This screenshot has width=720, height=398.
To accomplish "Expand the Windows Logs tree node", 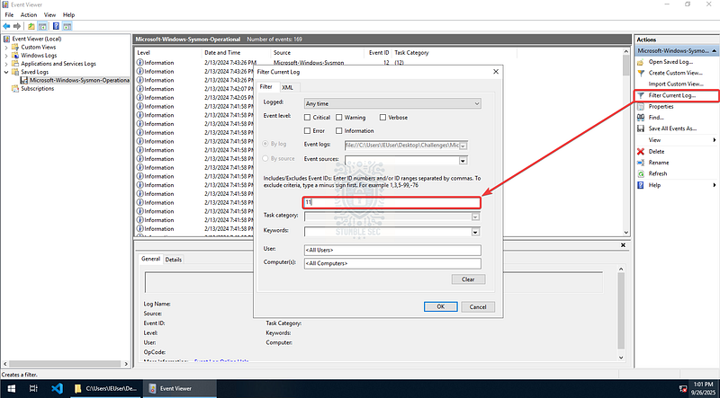I will coord(6,56).
